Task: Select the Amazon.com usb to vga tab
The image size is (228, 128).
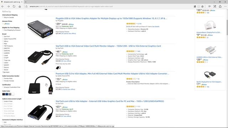Action: click(11, 2)
